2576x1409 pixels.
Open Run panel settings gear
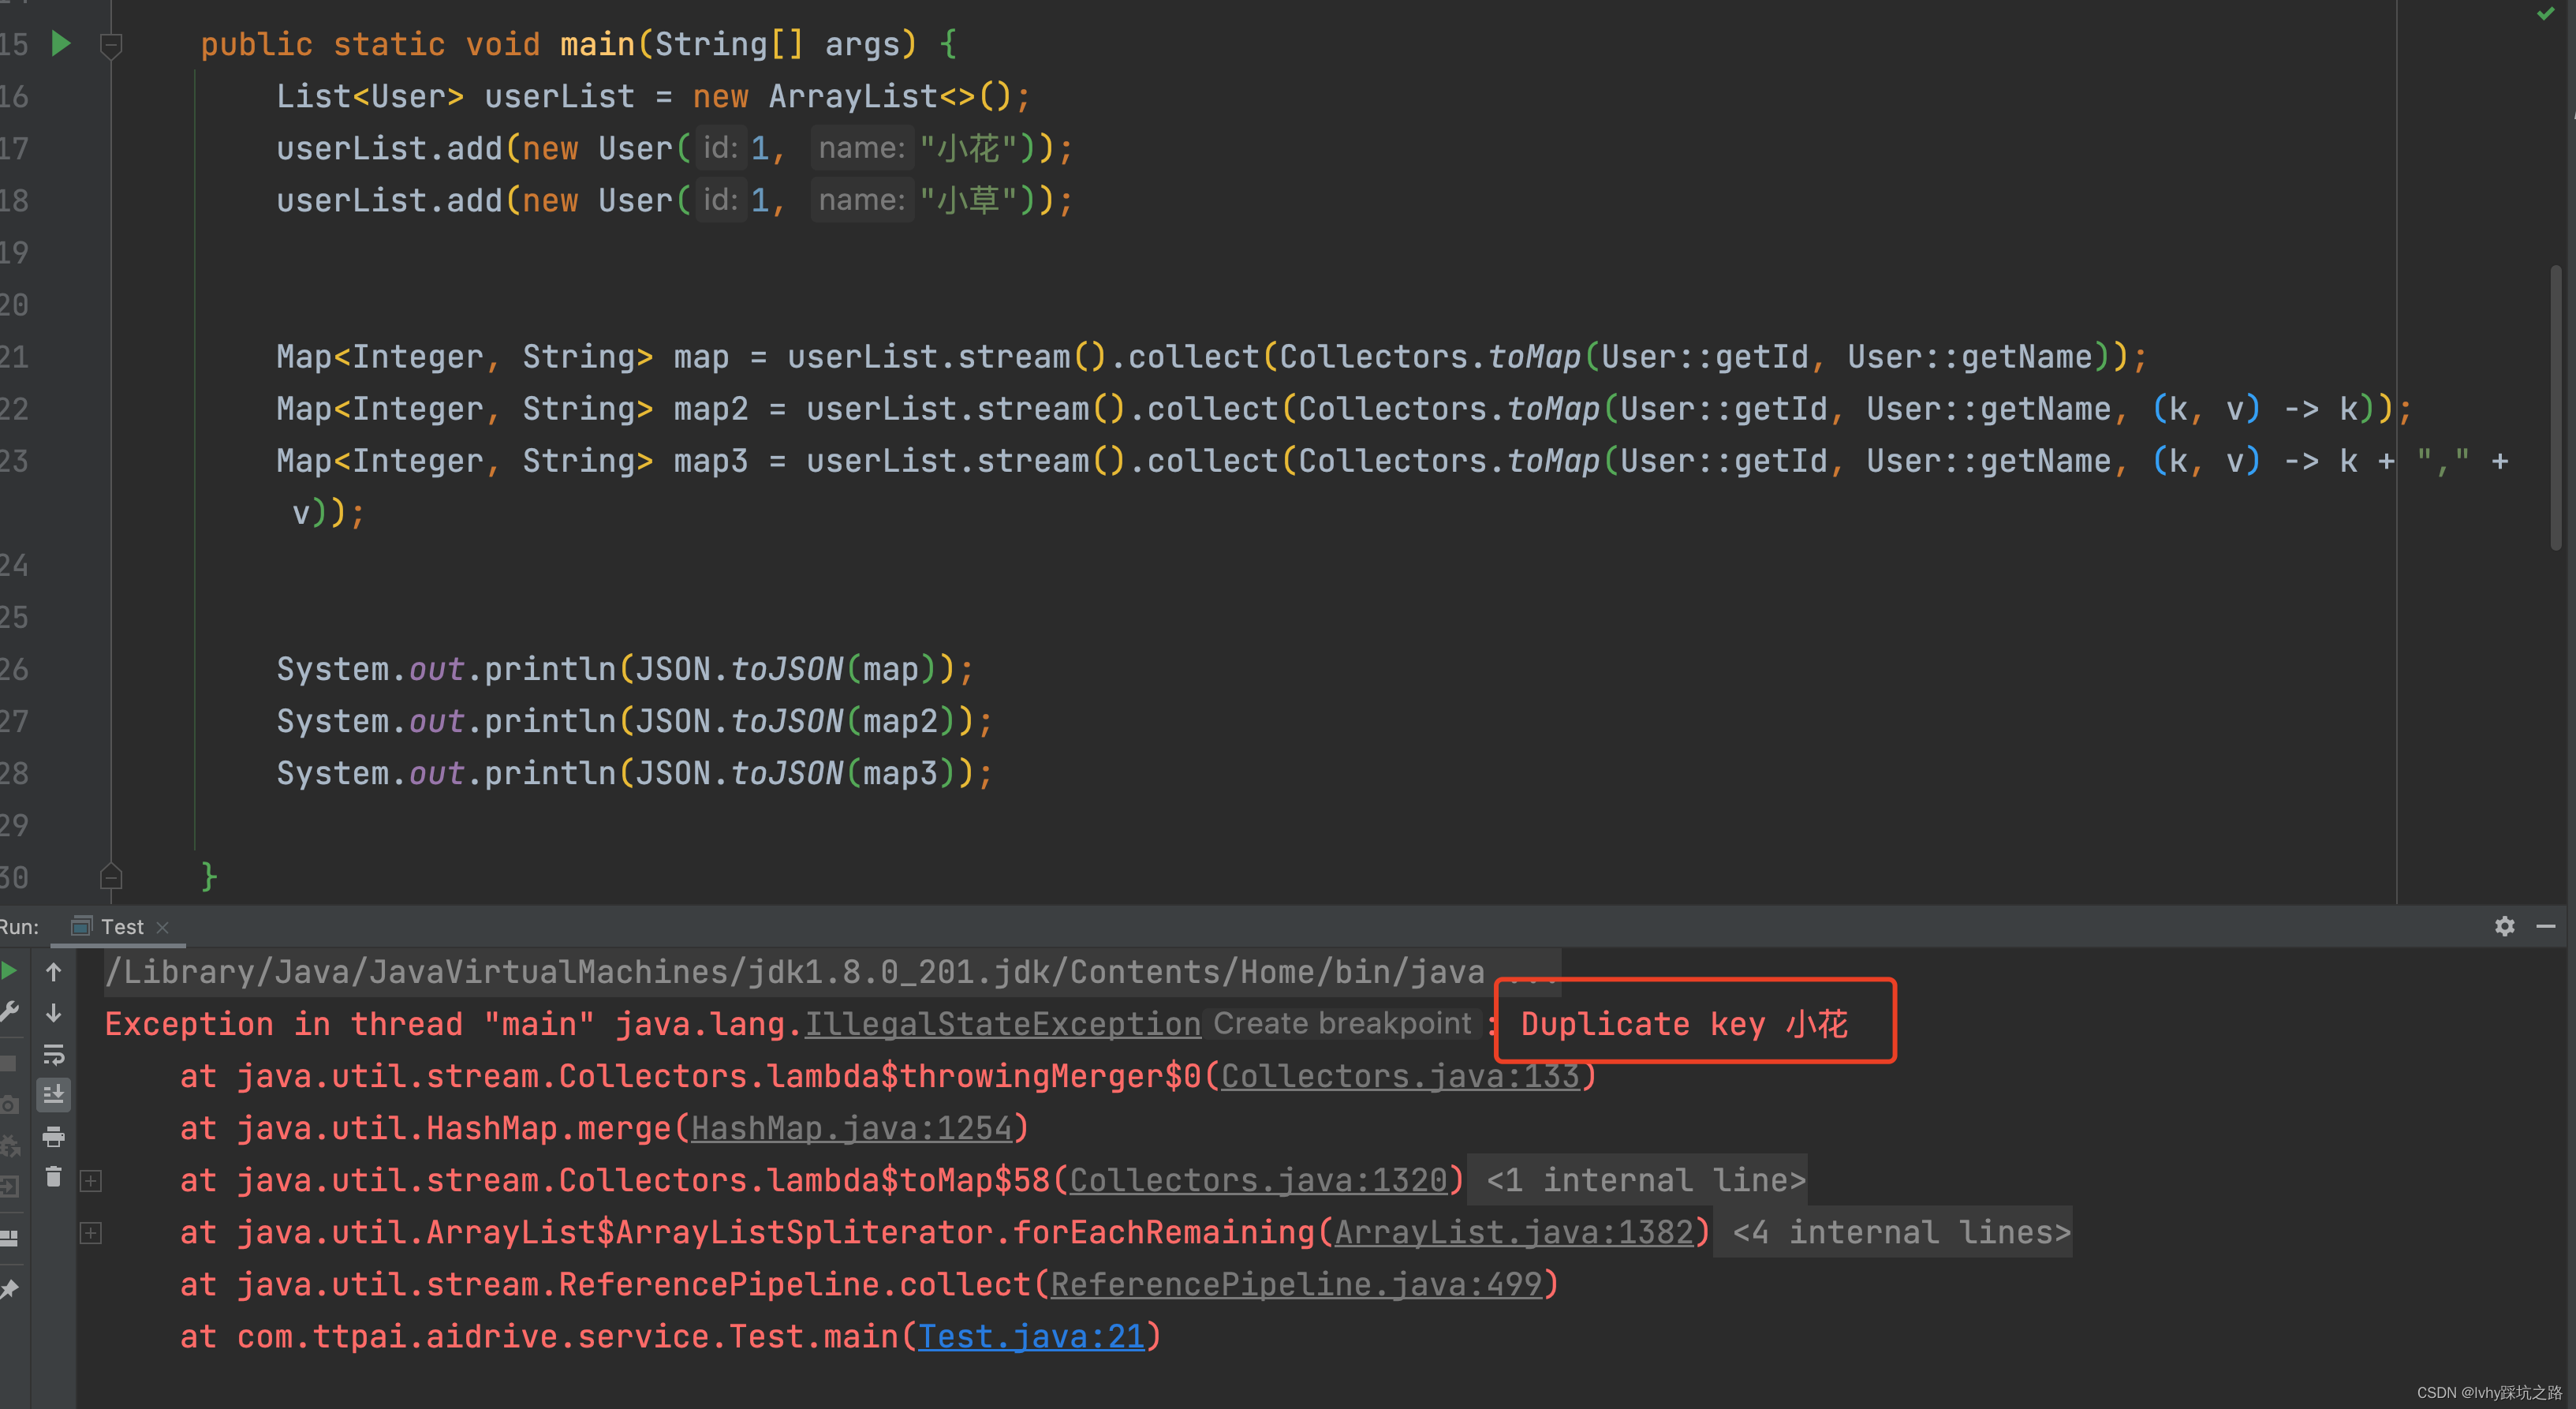pos(2504,926)
